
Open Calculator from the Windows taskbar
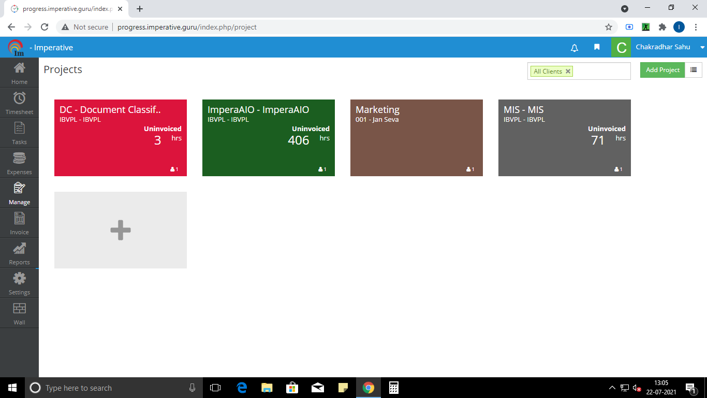coord(393,388)
